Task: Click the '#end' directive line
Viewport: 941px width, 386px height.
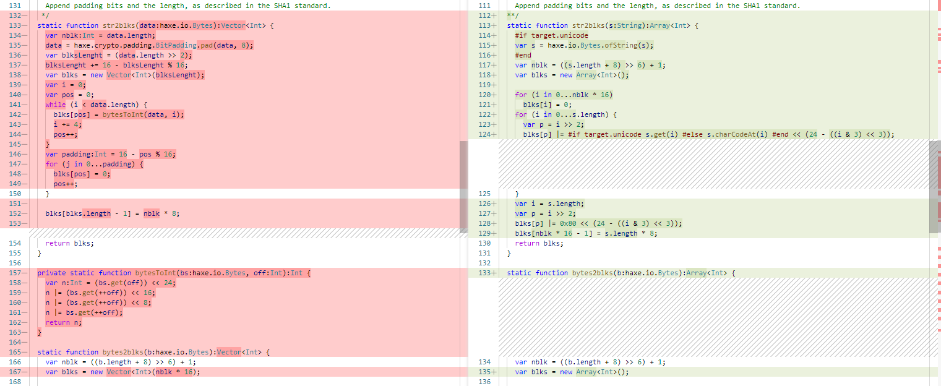Action: (x=523, y=55)
